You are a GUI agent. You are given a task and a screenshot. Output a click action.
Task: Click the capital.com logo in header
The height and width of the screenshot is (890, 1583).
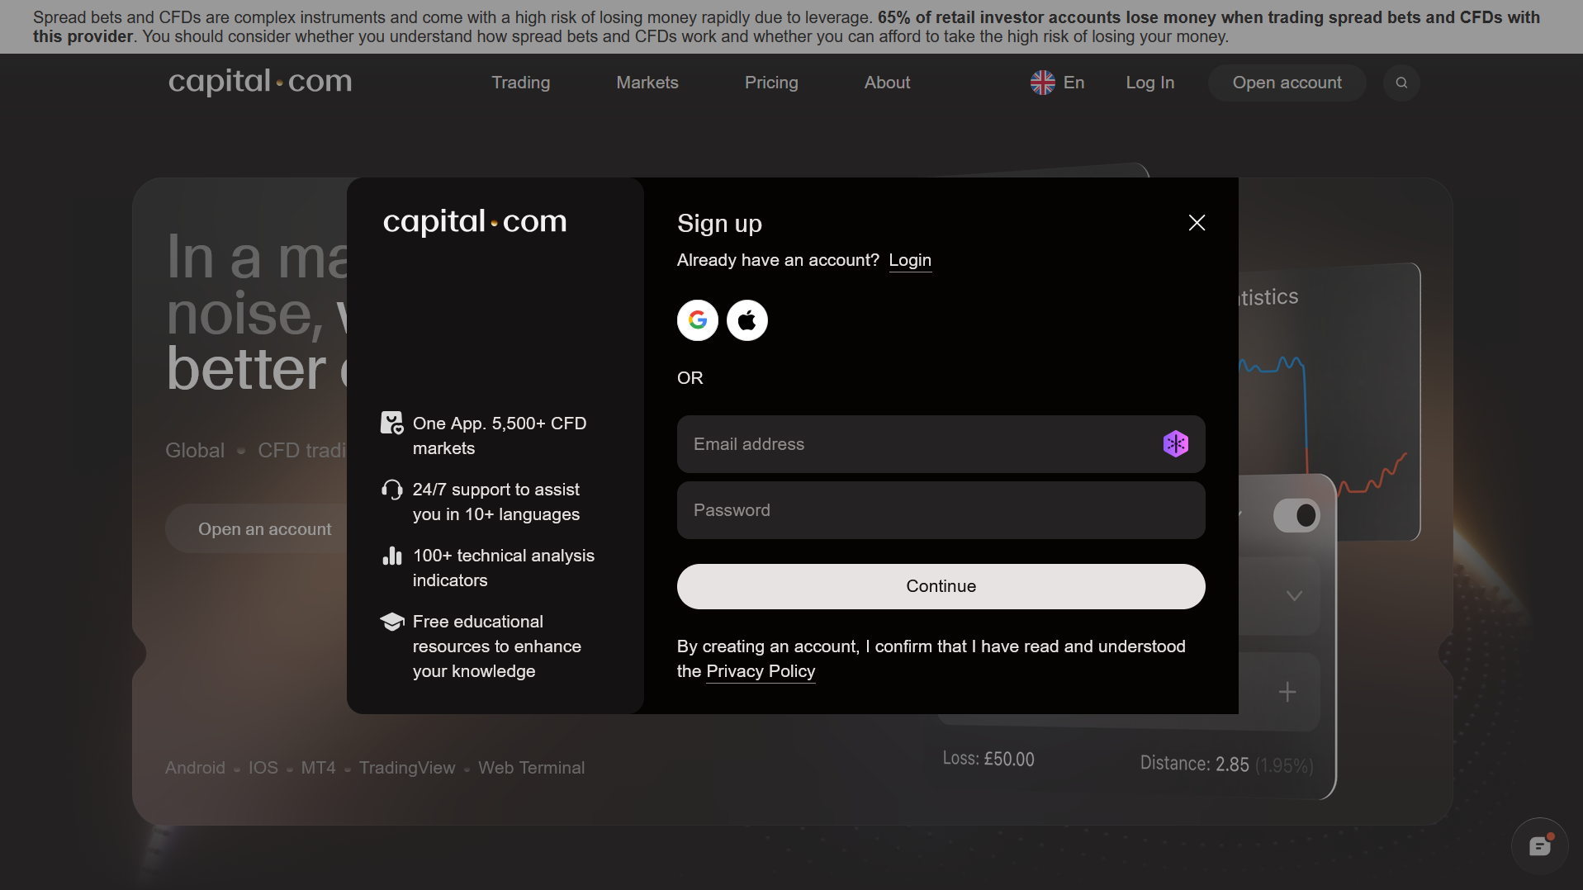coord(260,82)
